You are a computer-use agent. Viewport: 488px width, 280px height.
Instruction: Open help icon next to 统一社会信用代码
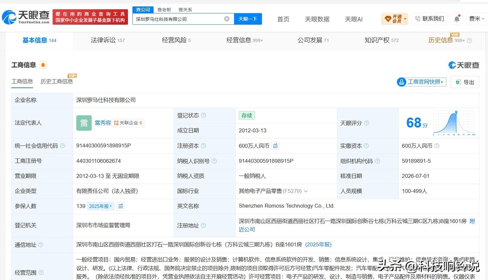pos(63,146)
